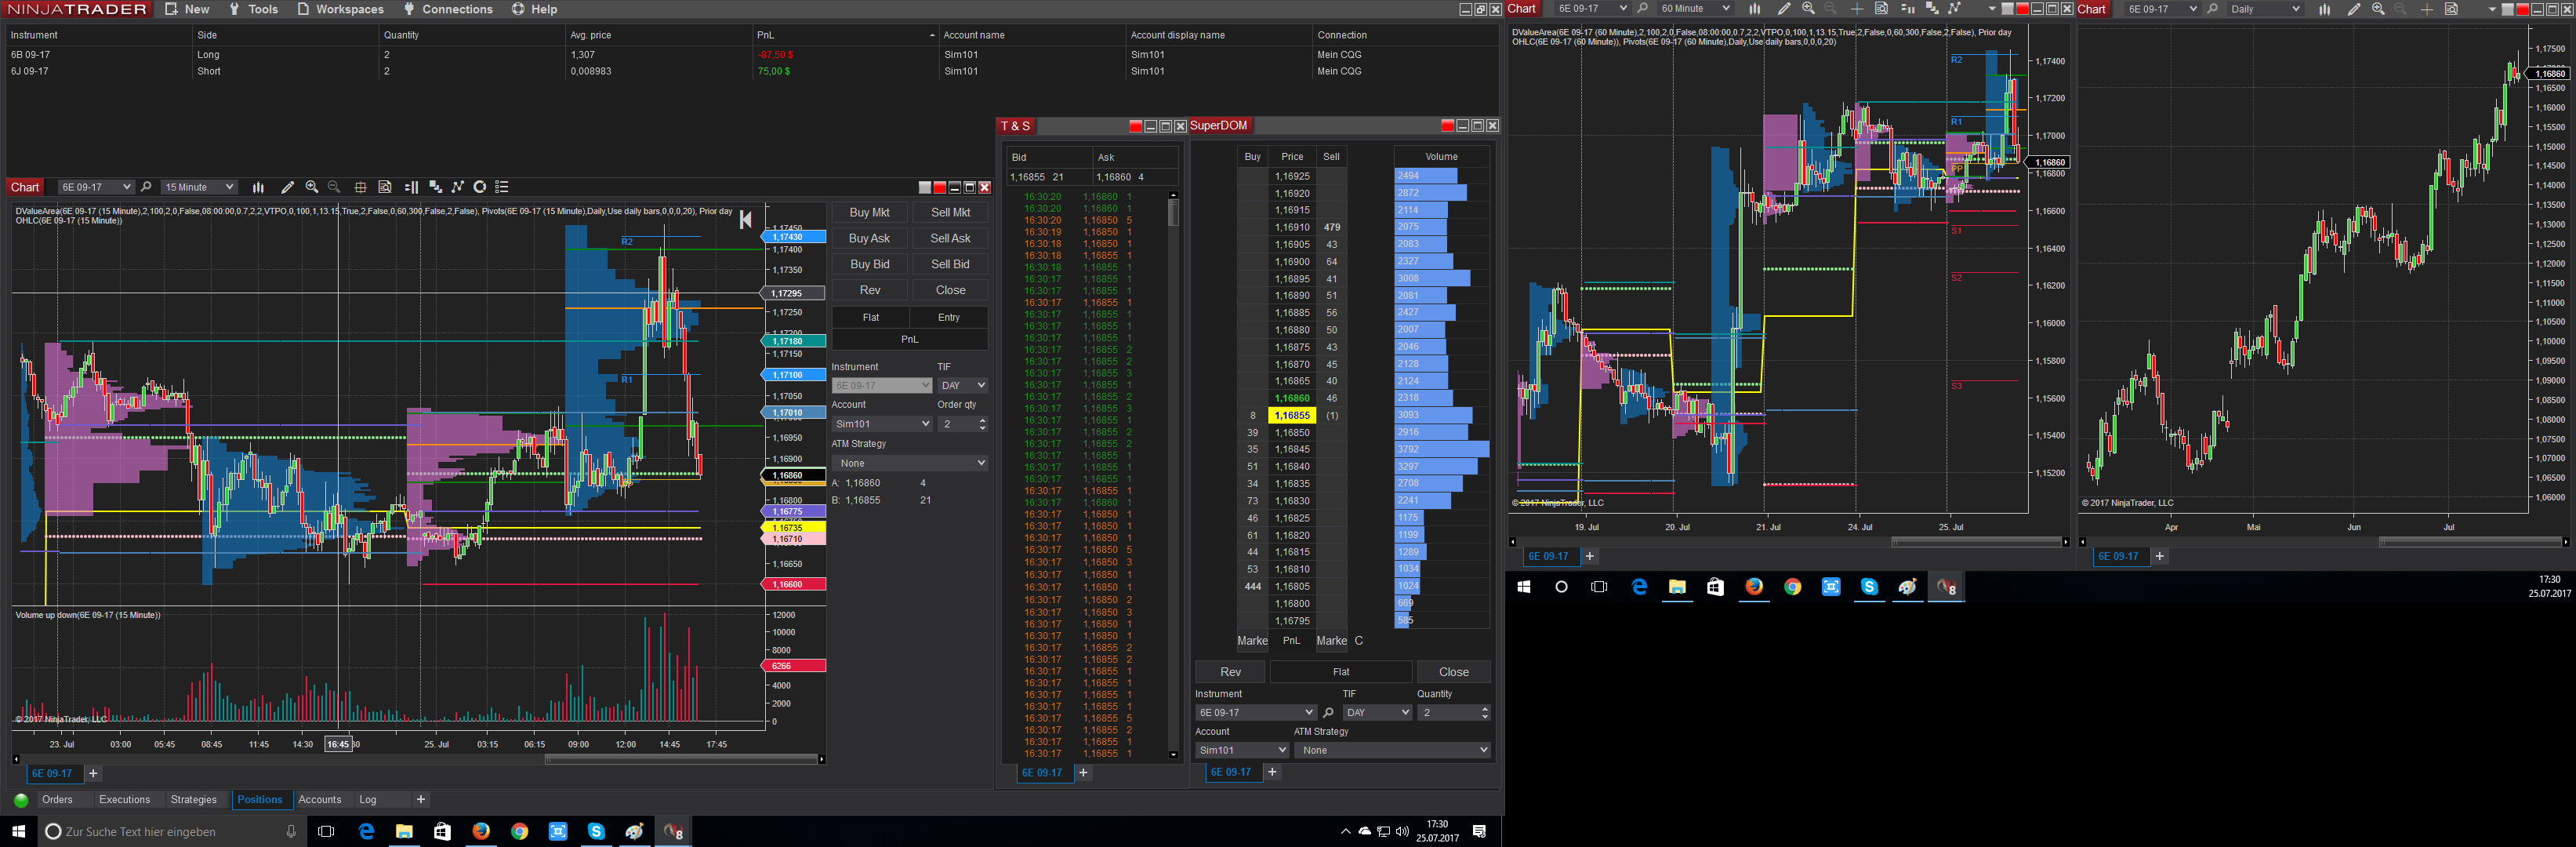Open Firefox from left taskbar
Screen dimensions: 2576x847
tap(481, 831)
